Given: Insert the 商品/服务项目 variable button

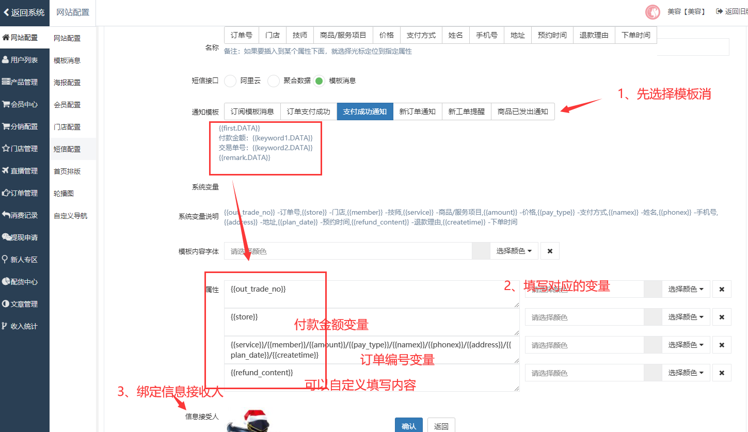Looking at the screenshot, I should pos(343,35).
